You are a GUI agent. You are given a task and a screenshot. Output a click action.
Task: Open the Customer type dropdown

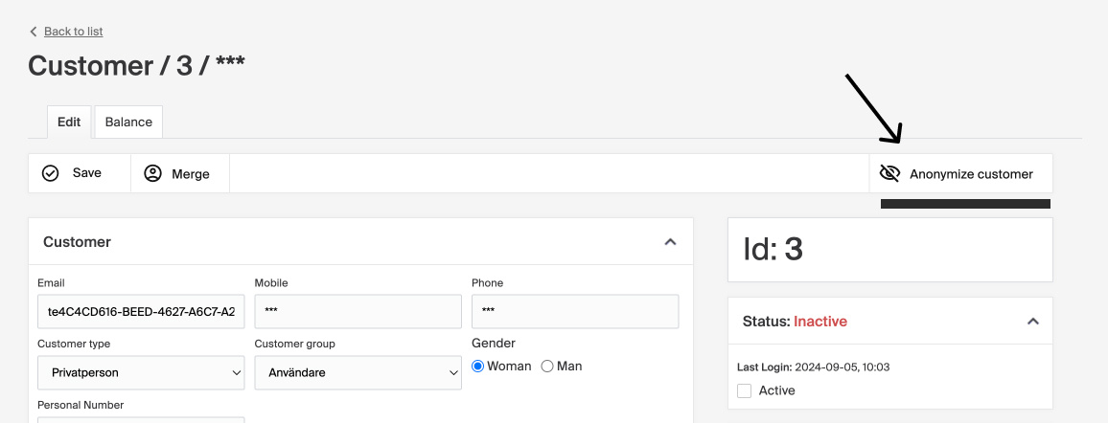tap(141, 372)
